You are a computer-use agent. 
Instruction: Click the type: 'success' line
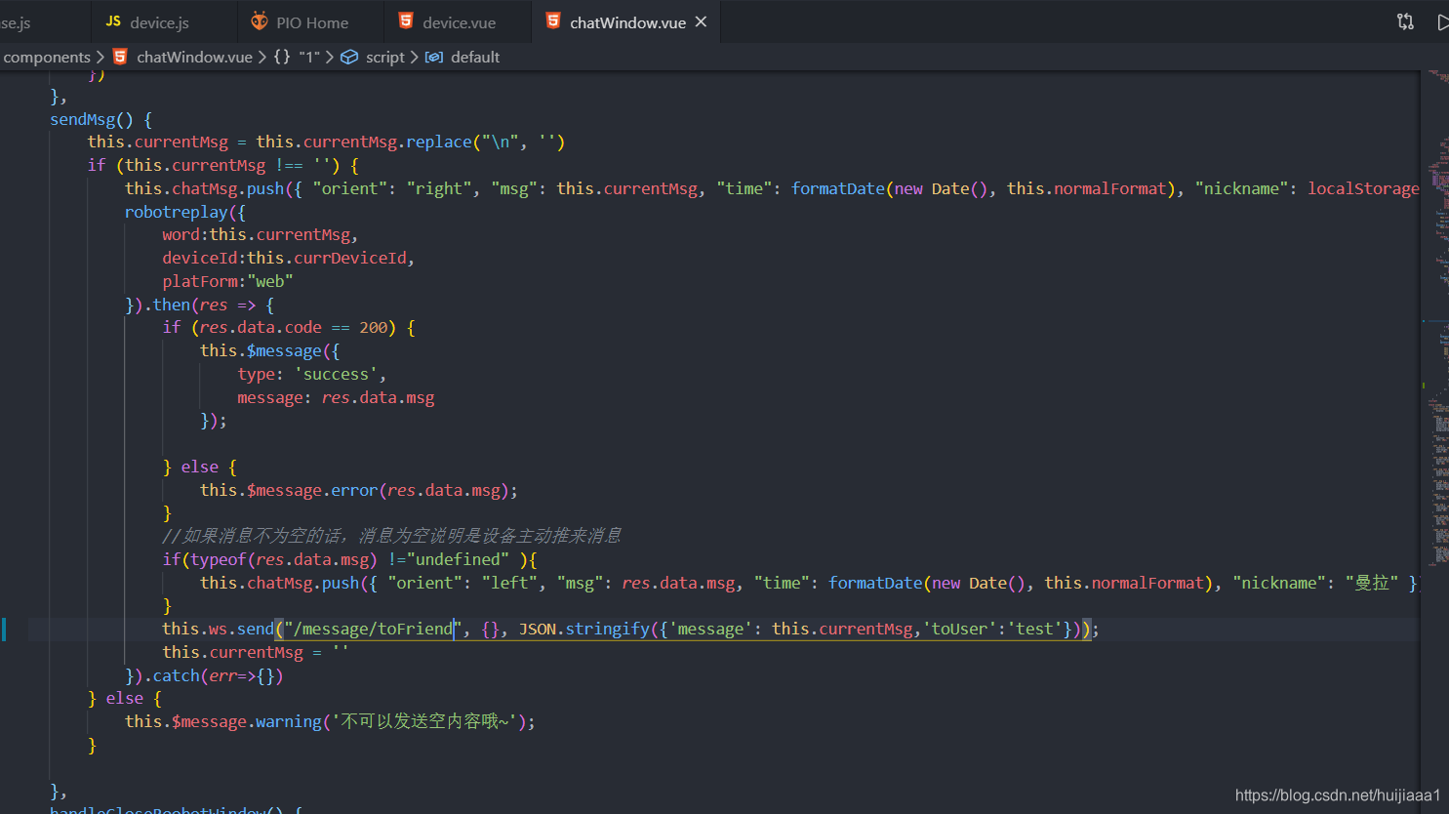[311, 374]
